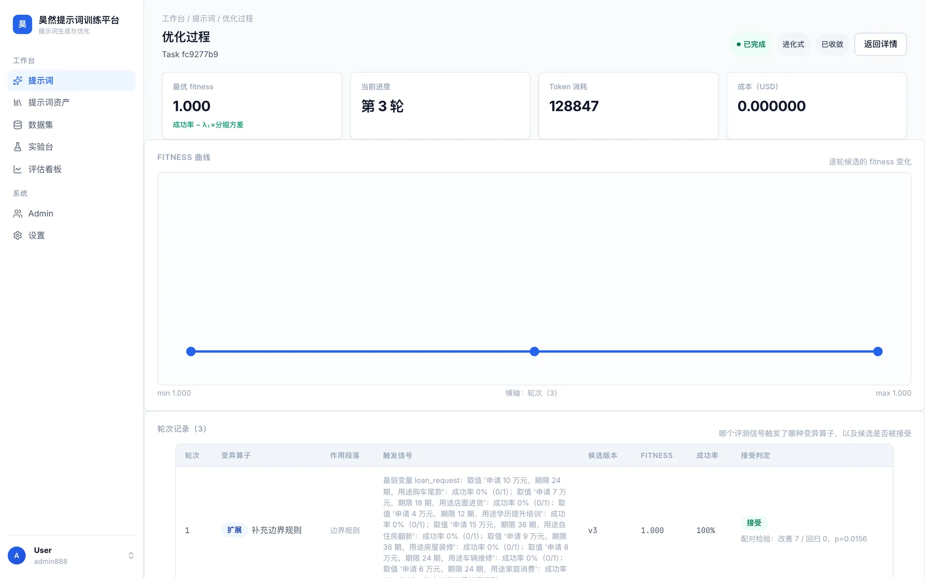This screenshot has width=925, height=578.
Task: Click the 已完成 status badge
Action: pyautogui.click(x=751, y=44)
